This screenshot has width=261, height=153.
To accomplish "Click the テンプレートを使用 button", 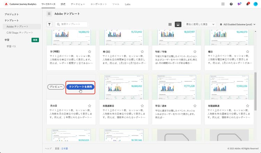I will 80,87.
